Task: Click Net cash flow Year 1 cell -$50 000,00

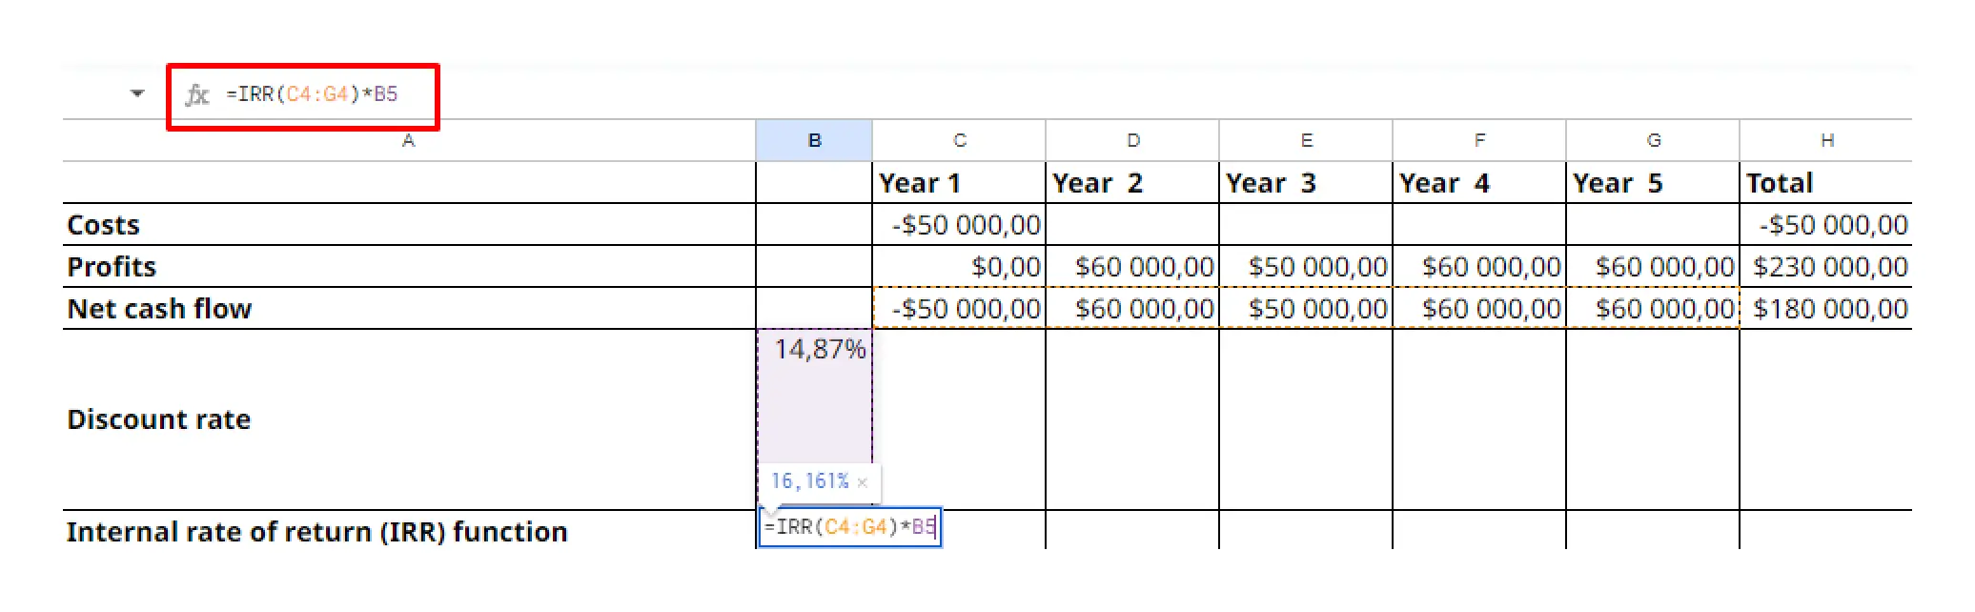Action: 959,308
